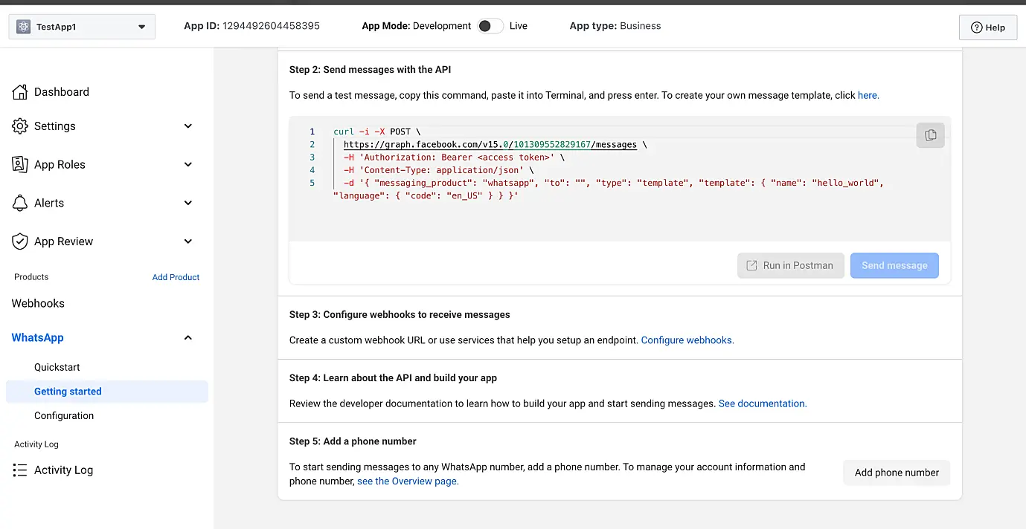
Task: Copy the curl command with copy icon
Action: click(930, 135)
